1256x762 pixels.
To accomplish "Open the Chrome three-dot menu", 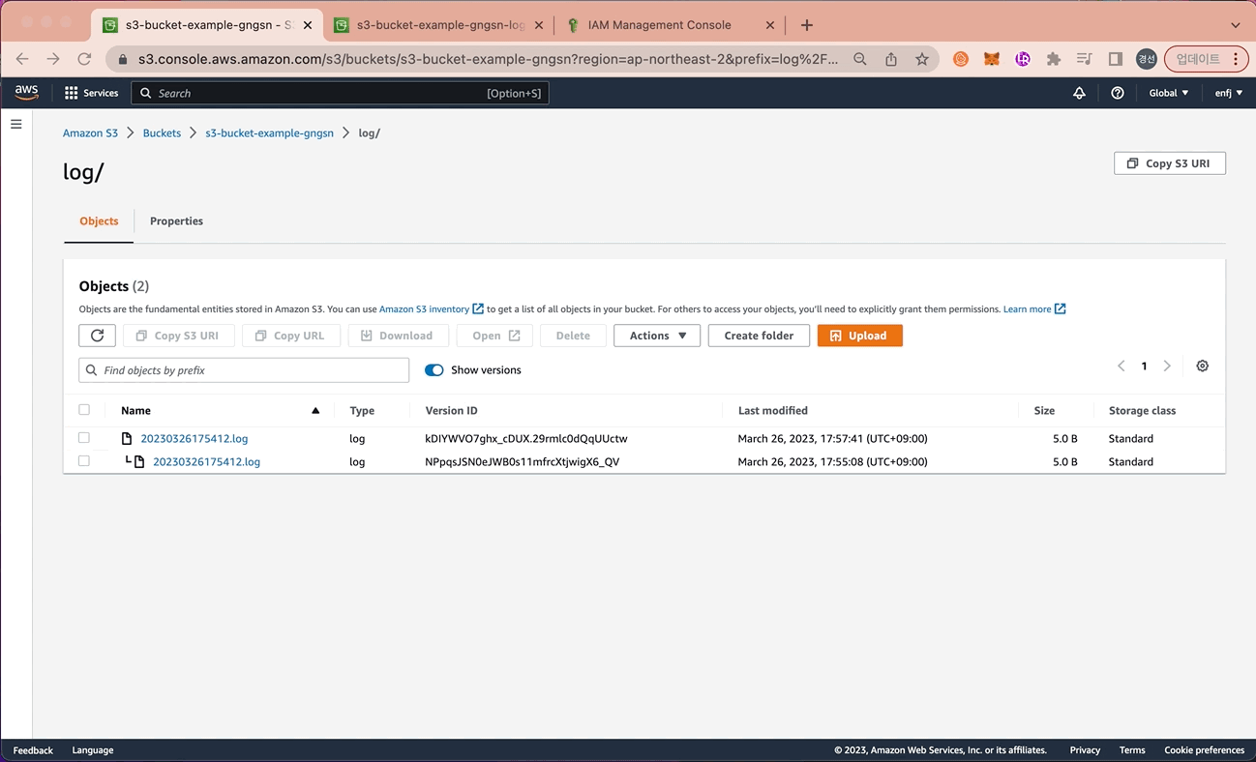I will tap(1236, 59).
